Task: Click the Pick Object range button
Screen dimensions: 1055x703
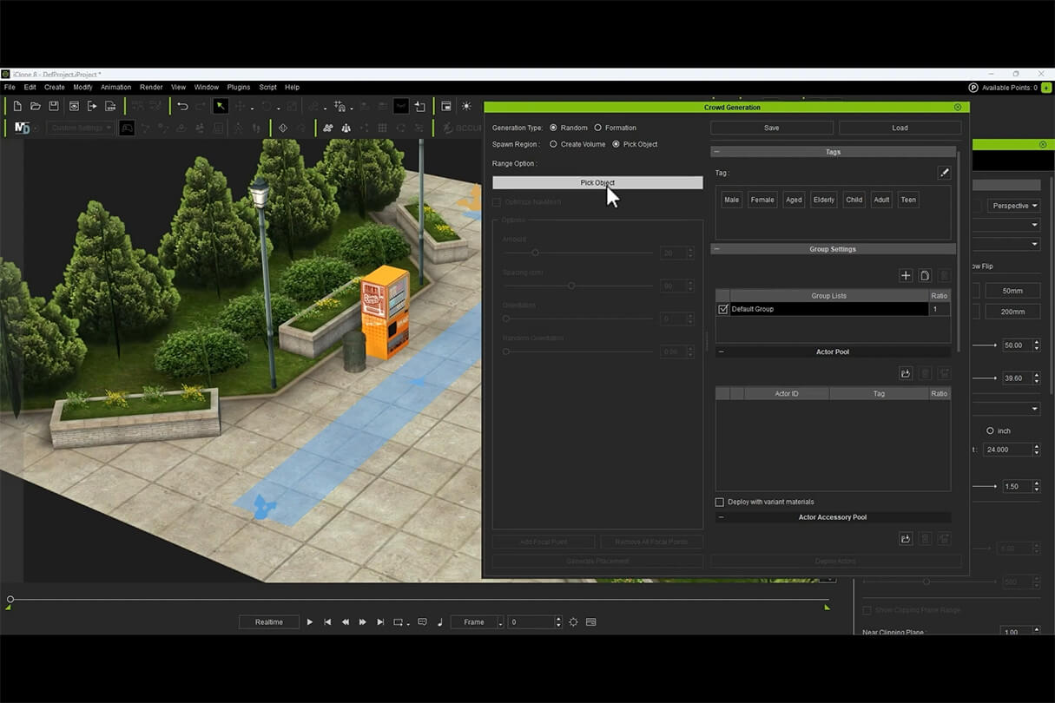Action: (x=597, y=183)
